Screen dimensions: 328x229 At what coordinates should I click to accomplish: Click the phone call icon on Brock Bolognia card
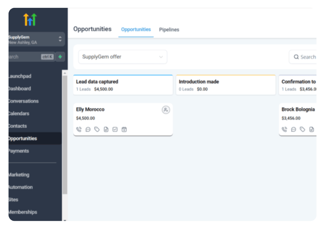(284, 130)
